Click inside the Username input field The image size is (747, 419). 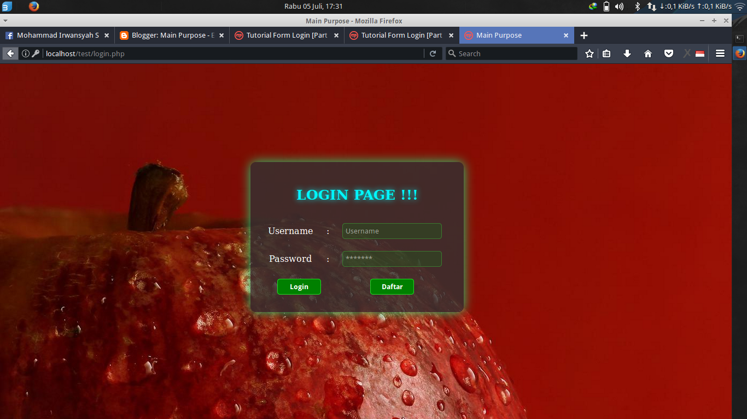click(x=392, y=231)
